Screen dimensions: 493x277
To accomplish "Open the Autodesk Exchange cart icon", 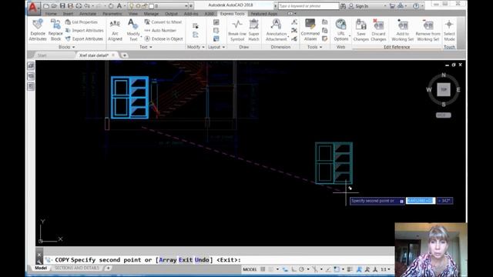I will [392, 6].
